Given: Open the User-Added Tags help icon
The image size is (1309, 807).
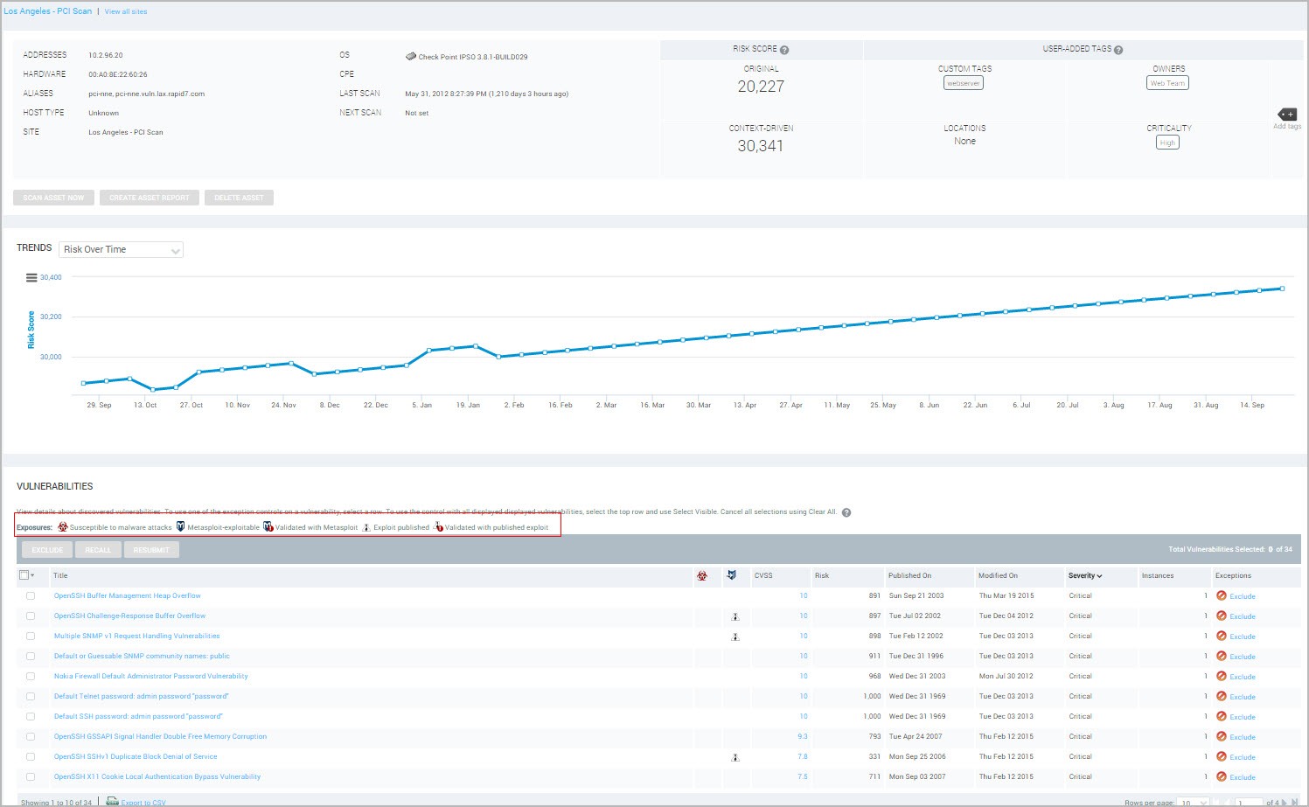Looking at the screenshot, I should tap(1118, 50).
